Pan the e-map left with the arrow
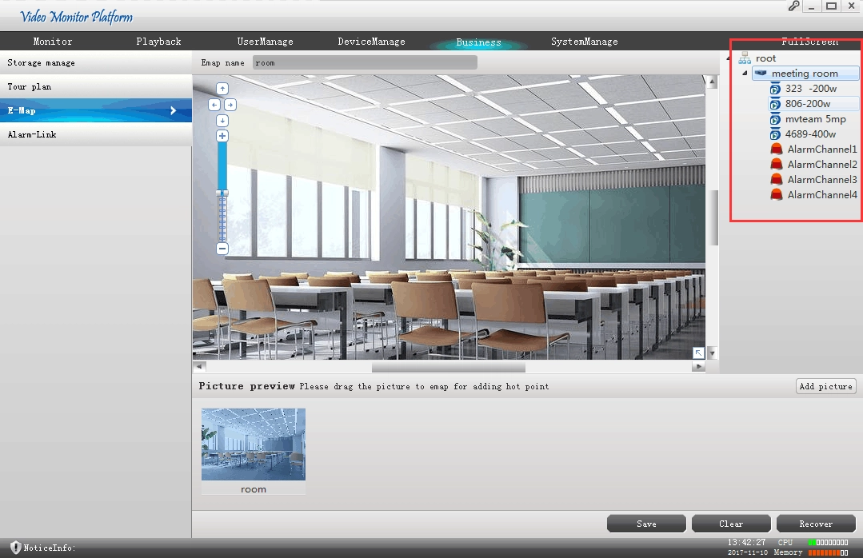The width and height of the screenshot is (863, 558). [x=214, y=105]
